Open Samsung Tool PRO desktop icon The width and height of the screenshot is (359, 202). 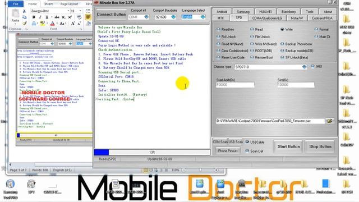click(10, 189)
